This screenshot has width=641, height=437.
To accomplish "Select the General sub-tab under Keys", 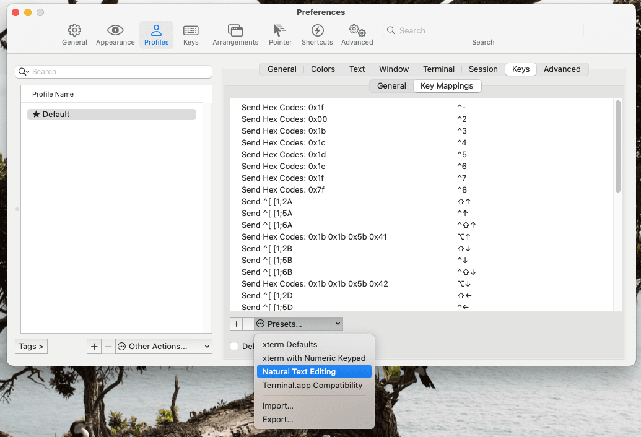I will coord(391,86).
